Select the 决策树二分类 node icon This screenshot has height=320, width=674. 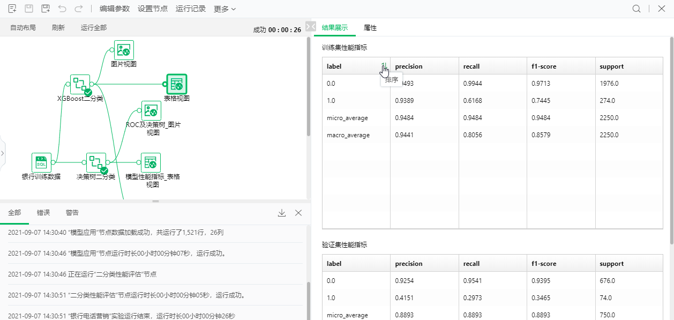click(96, 162)
